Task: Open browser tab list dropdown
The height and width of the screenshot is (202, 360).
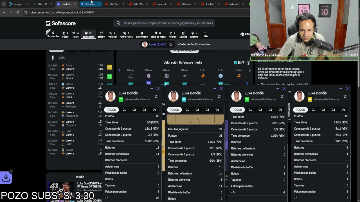Action: (3, 4)
